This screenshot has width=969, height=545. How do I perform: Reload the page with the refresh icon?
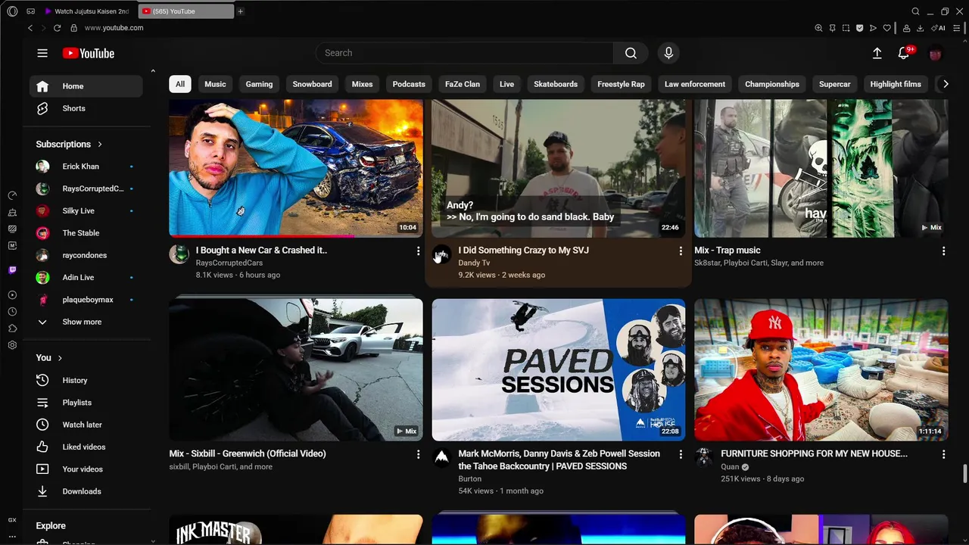coord(57,28)
